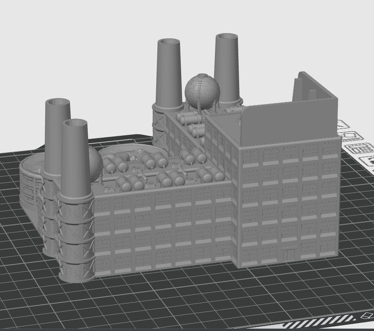374x331 pixels.
Task: Click the cut-off plate icon at right edge
Action: click(x=370, y=161)
